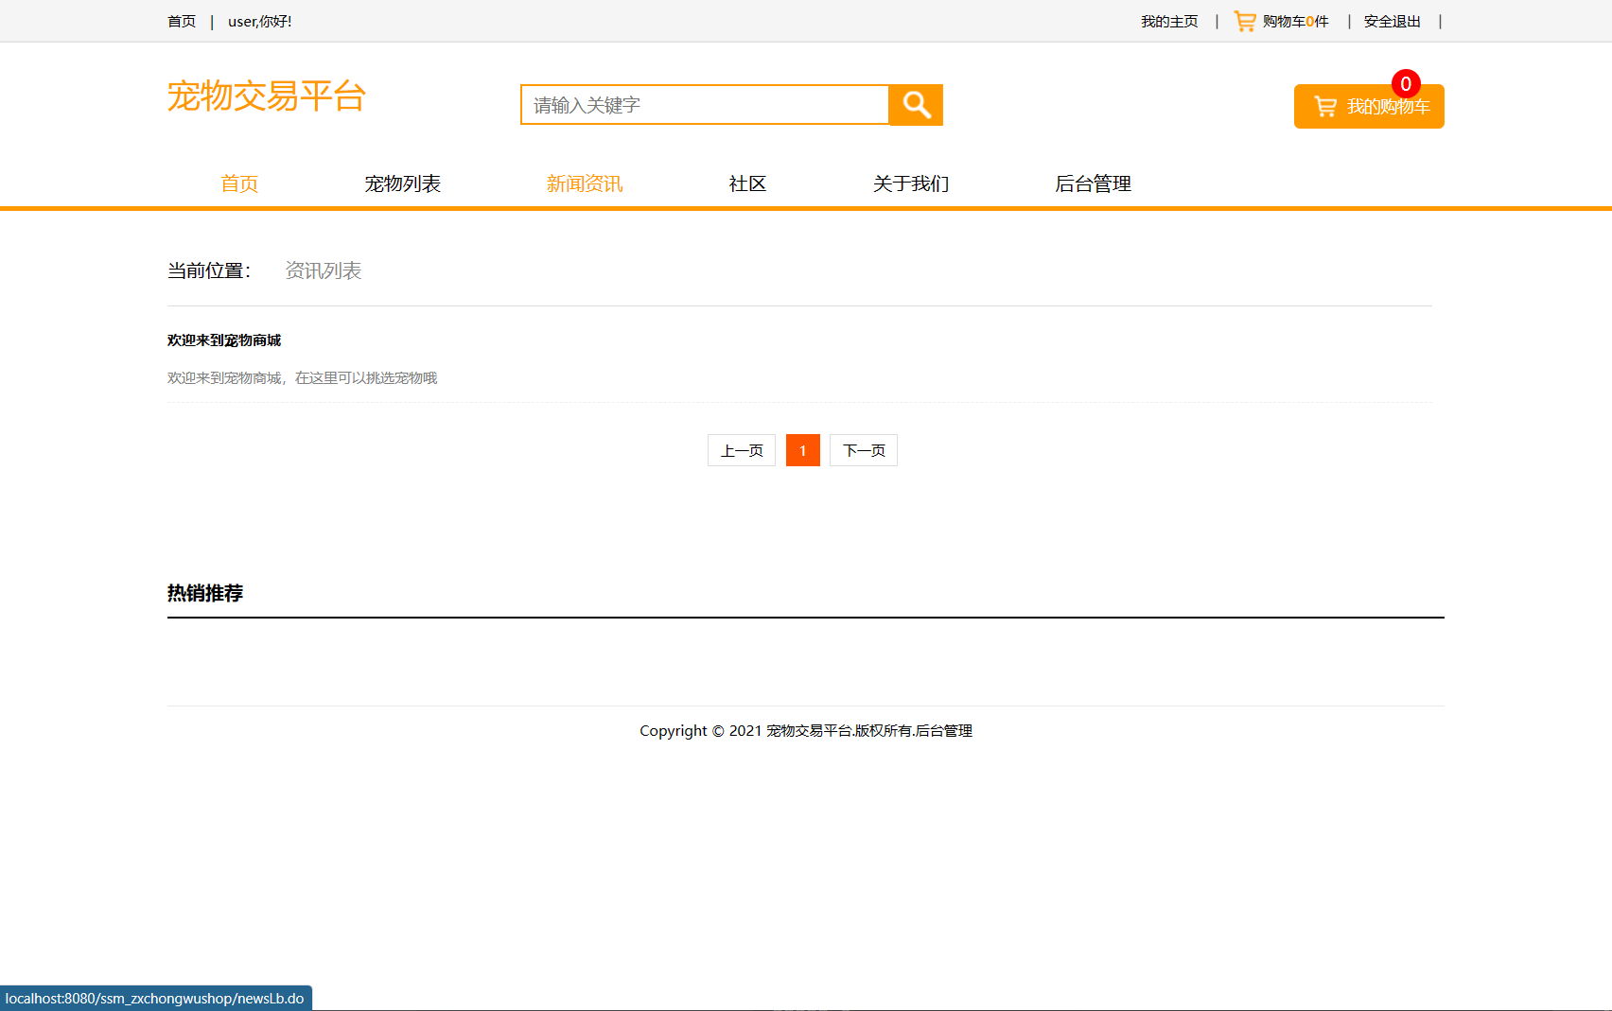
Task: Click the 宠物交易平台 site logo text
Action: click(x=267, y=96)
